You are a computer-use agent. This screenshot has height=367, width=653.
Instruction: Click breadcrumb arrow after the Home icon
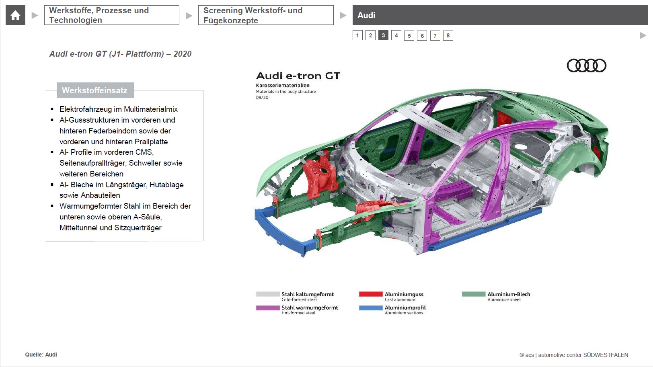tap(35, 15)
